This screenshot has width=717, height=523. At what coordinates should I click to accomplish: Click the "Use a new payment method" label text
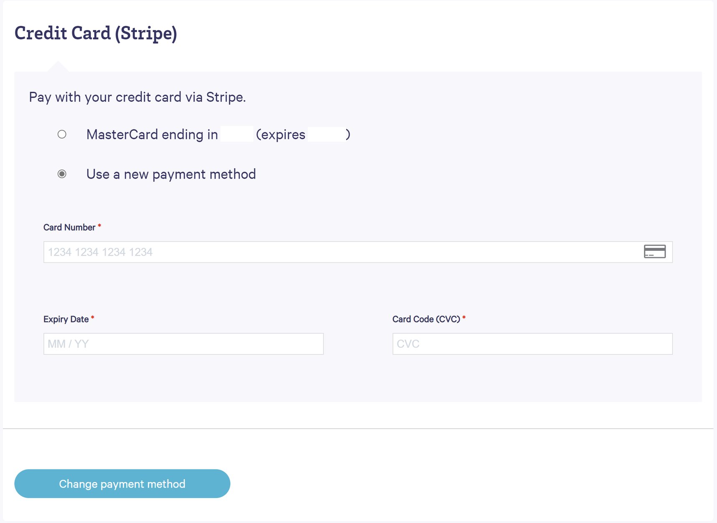click(x=171, y=174)
